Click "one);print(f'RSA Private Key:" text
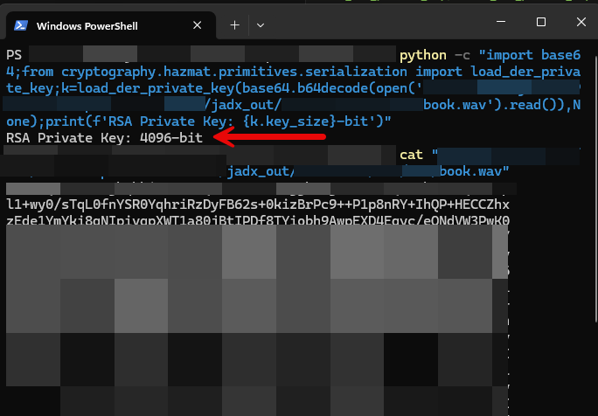The height and width of the screenshot is (416, 598). tap(120, 121)
